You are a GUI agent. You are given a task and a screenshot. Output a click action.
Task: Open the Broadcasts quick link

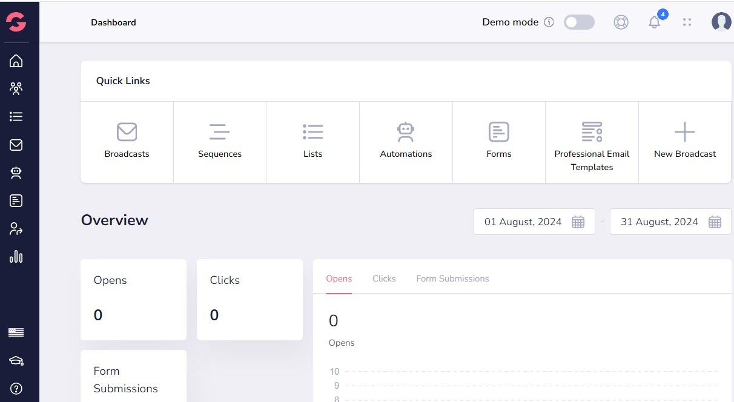click(x=127, y=142)
